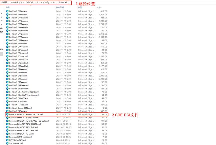
Task: Click the icon for Beckhoff EPP9xxx.xml
Action: (7, 40)
